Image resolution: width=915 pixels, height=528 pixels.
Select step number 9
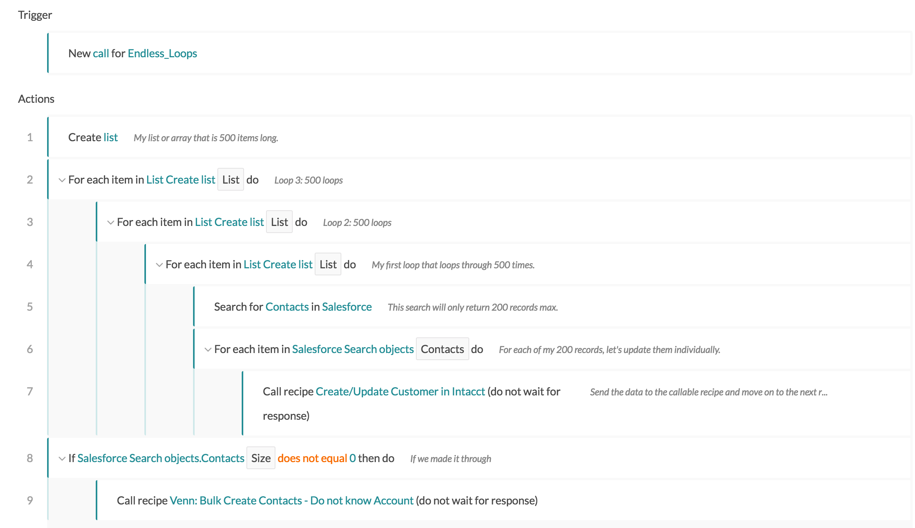point(30,501)
